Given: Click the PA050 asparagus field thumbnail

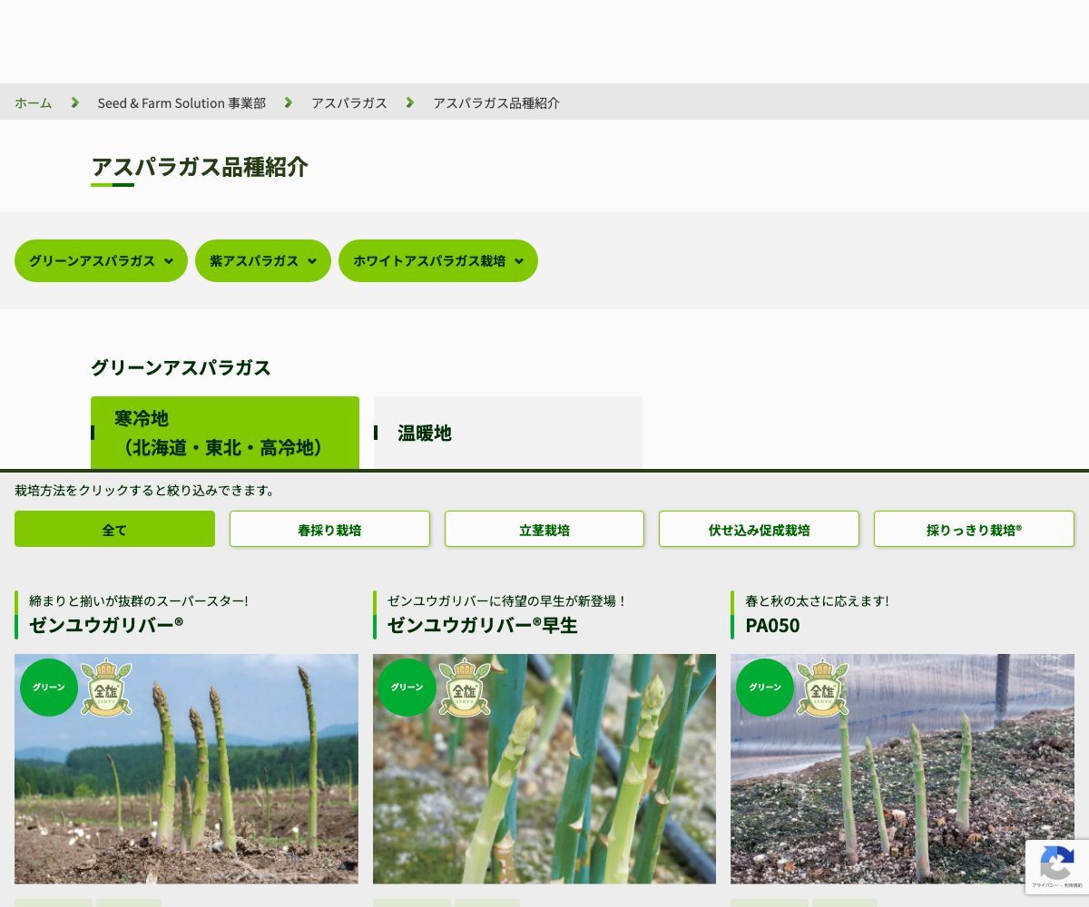Looking at the screenshot, I should [902, 769].
